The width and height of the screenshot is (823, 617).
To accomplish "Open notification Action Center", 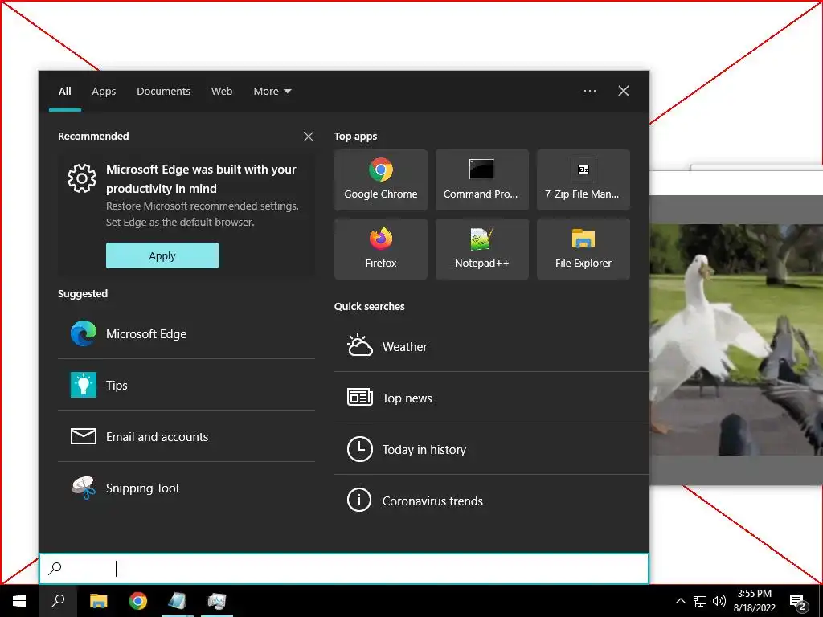I will pos(798,601).
